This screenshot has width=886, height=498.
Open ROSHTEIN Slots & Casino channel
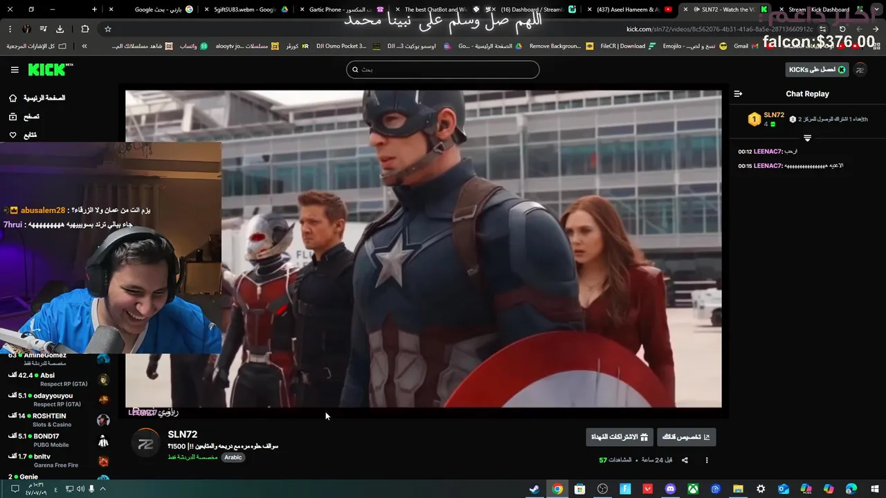pos(59,420)
